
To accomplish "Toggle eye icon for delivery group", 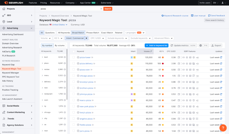I will [65, 82].
